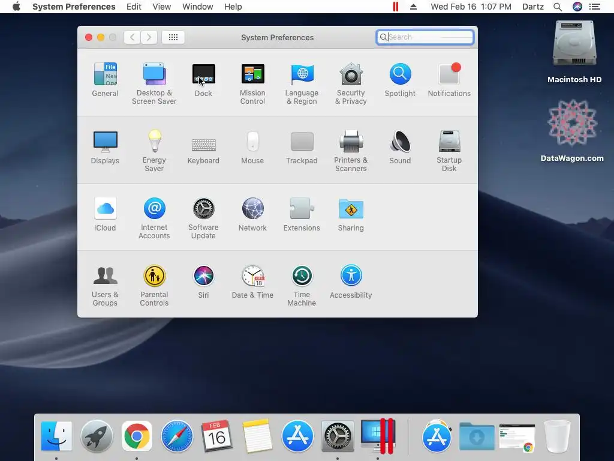Open the View menu

click(x=162, y=7)
